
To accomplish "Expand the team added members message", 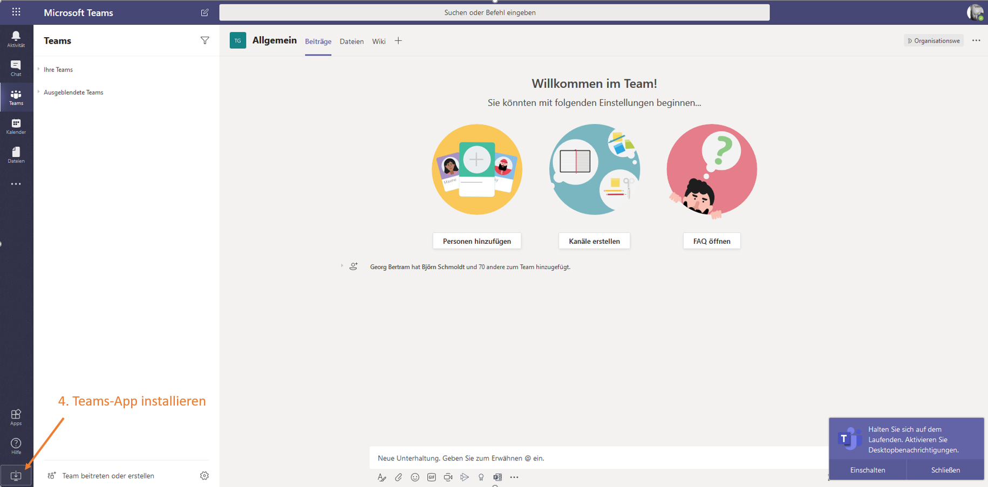I will (x=342, y=266).
